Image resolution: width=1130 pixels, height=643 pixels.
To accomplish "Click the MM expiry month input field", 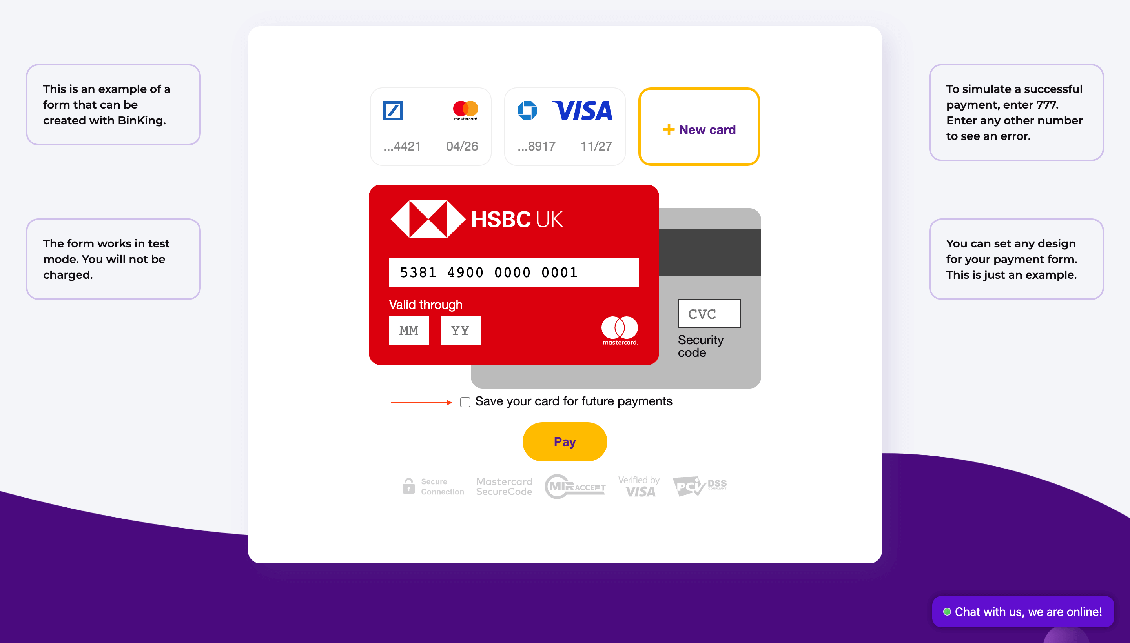I will [409, 331].
